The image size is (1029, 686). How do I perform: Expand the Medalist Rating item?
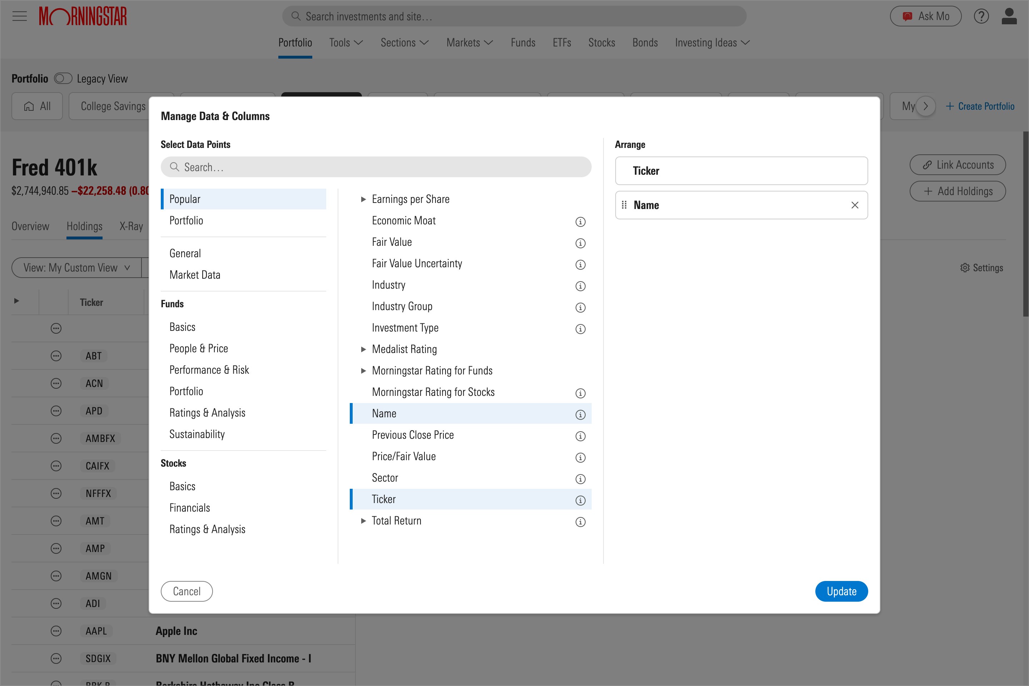pos(362,349)
